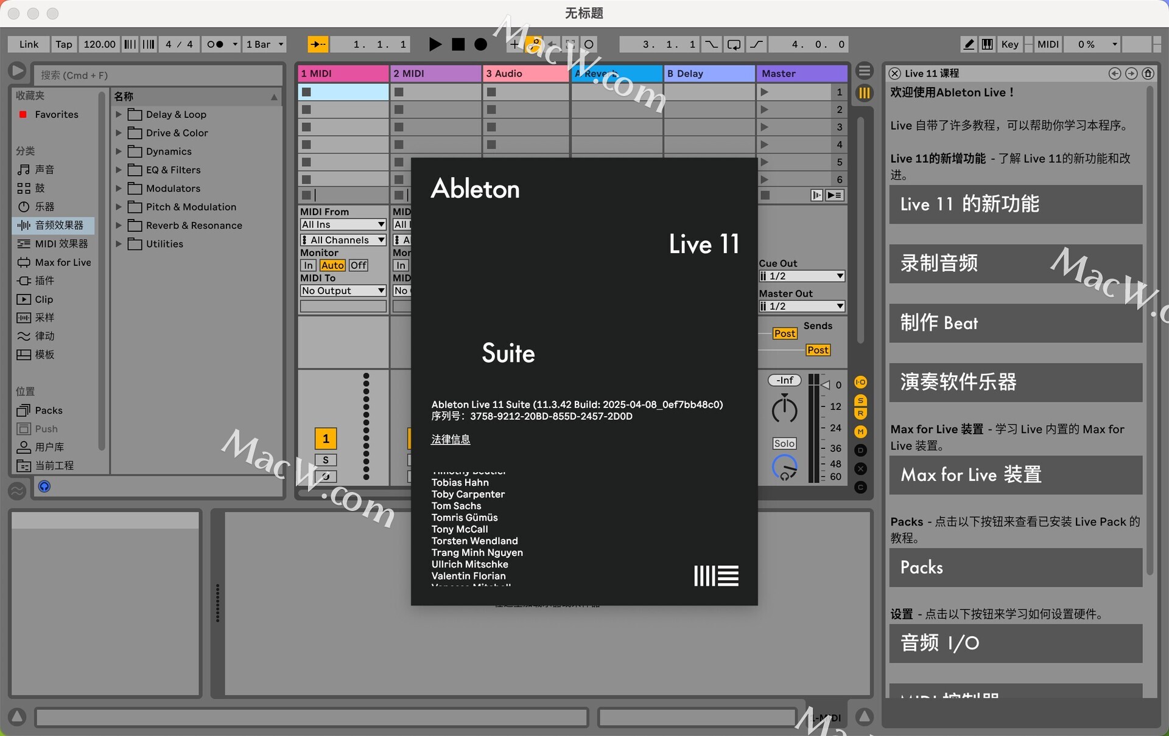Image resolution: width=1169 pixels, height=736 pixels.
Task: Select Favorites in collections
Action: 56,114
